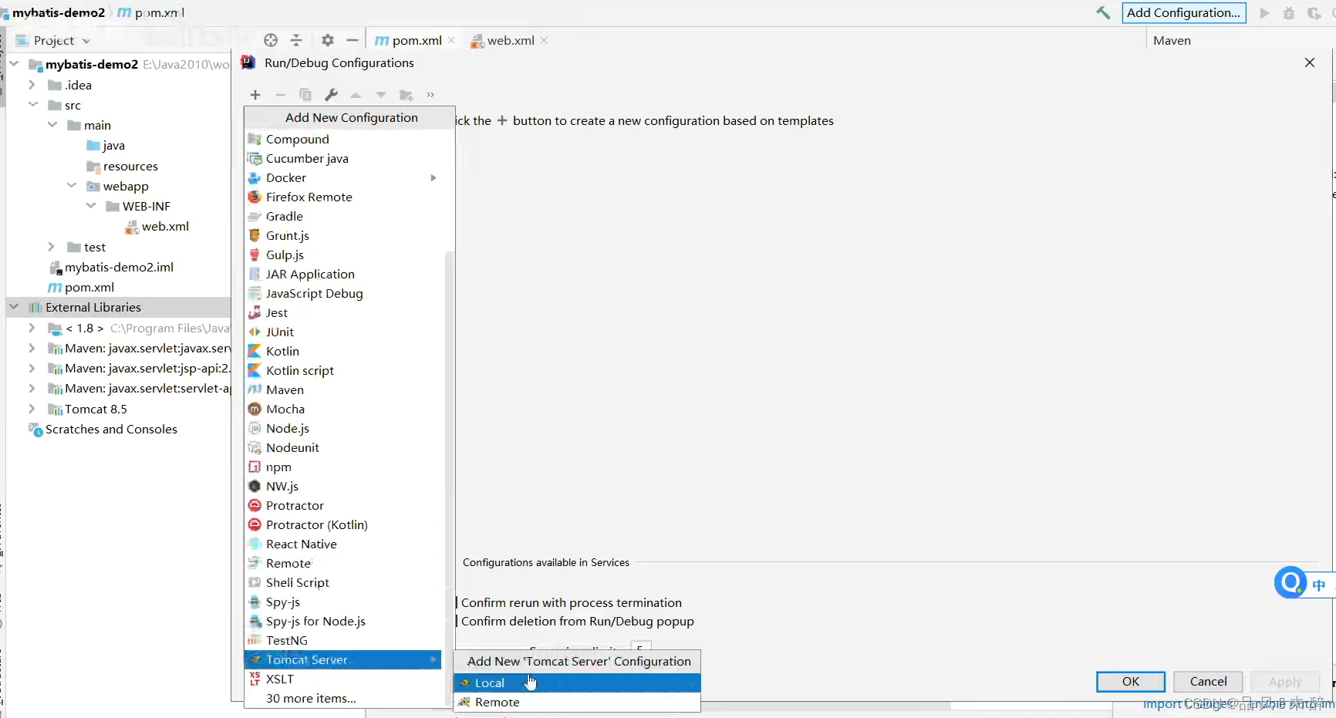Click the Debug bug icon in toolbar
Screen dimensions: 1336x718
coord(1289,13)
